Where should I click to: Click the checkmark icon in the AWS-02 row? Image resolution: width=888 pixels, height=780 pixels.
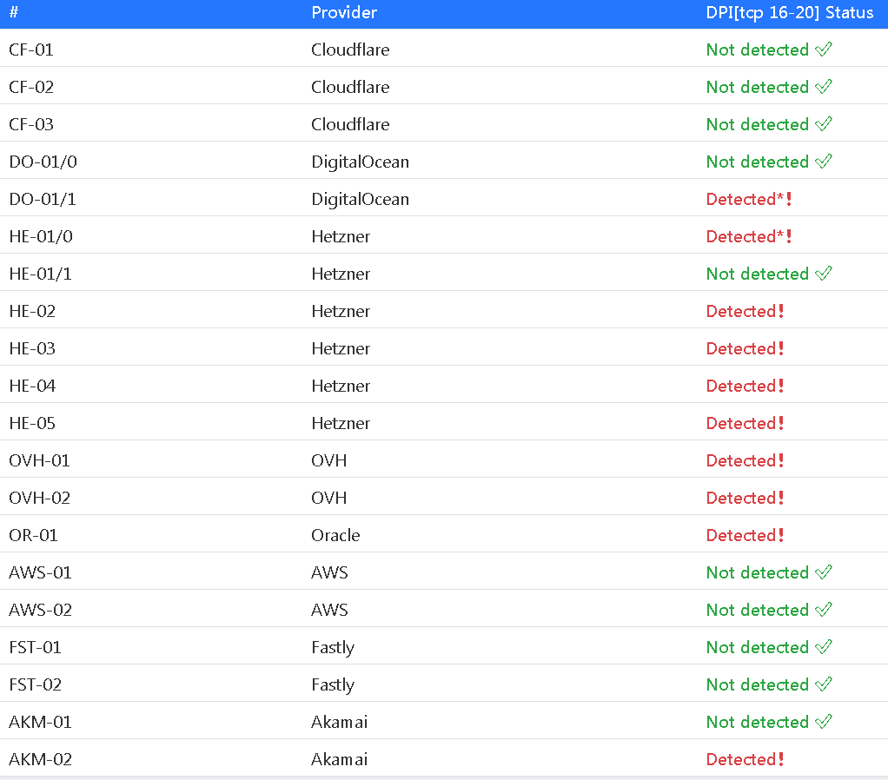(x=824, y=610)
